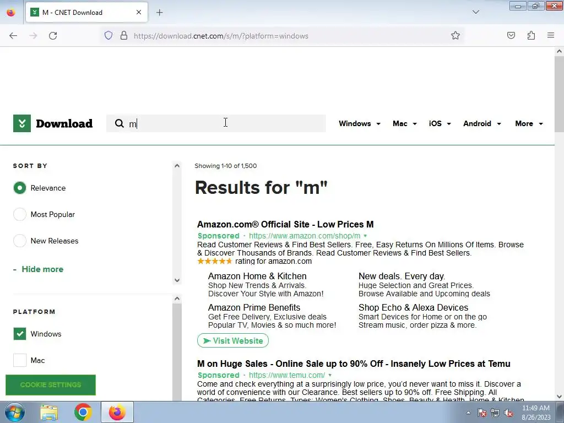Click the page vertical scrollbar thumb
The image size is (564, 423).
(x=559, y=94)
